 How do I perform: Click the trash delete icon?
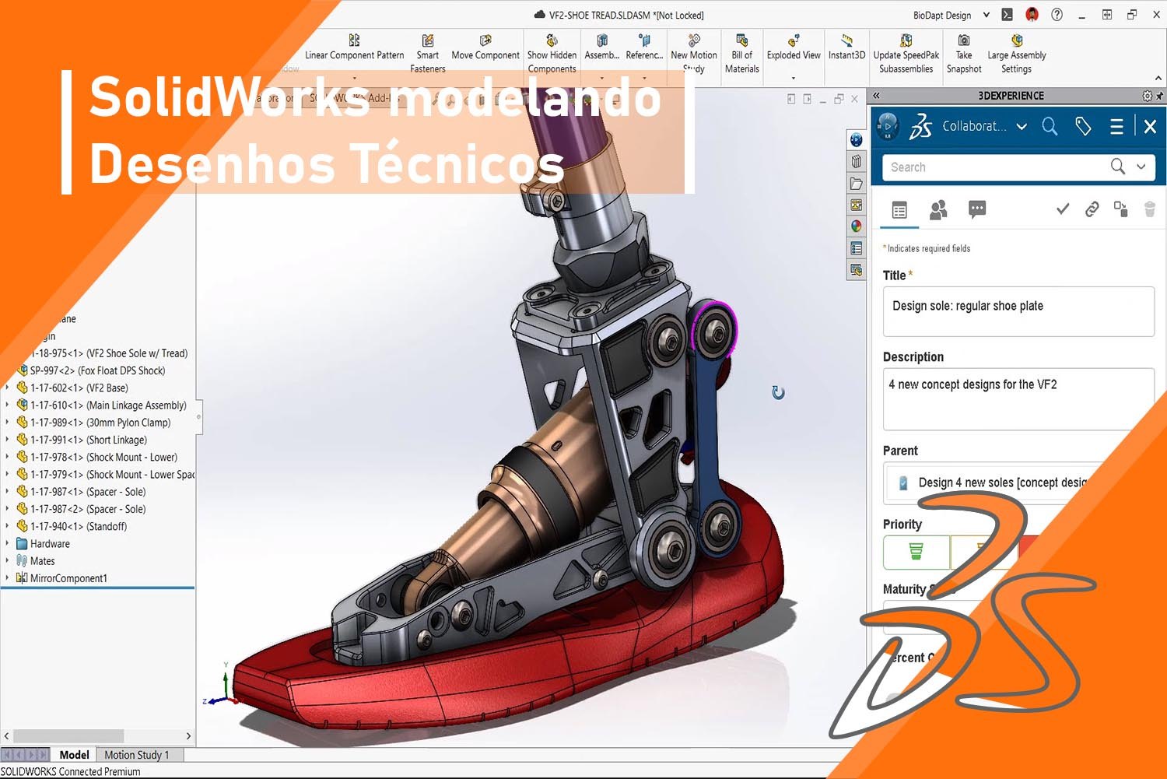click(x=1150, y=209)
